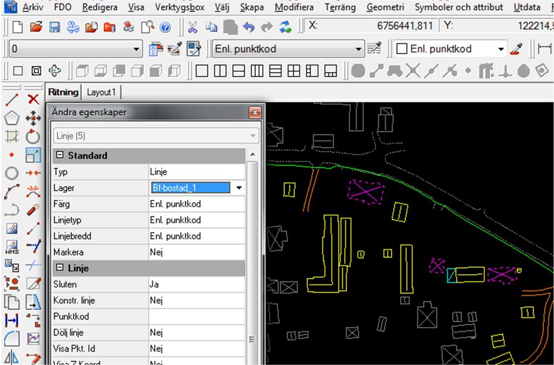This screenshot has width=554, height=365.
Task: Click the Typ value Linje
Action: (x=196, y=172)
